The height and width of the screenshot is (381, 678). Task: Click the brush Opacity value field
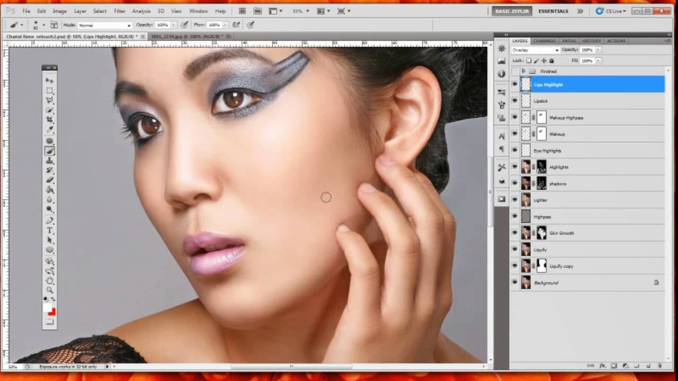click(x=162, y=25)
